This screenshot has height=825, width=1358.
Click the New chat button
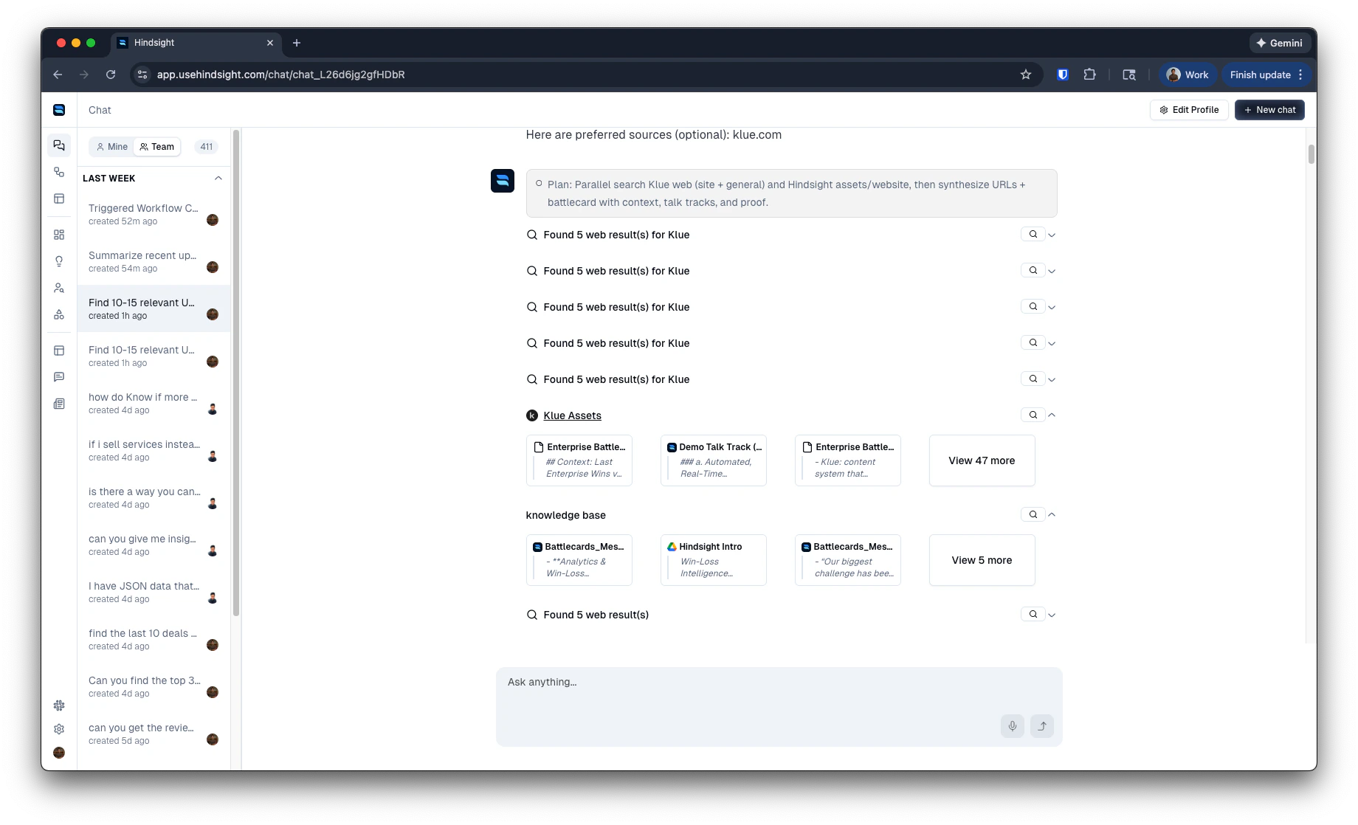1269,109
